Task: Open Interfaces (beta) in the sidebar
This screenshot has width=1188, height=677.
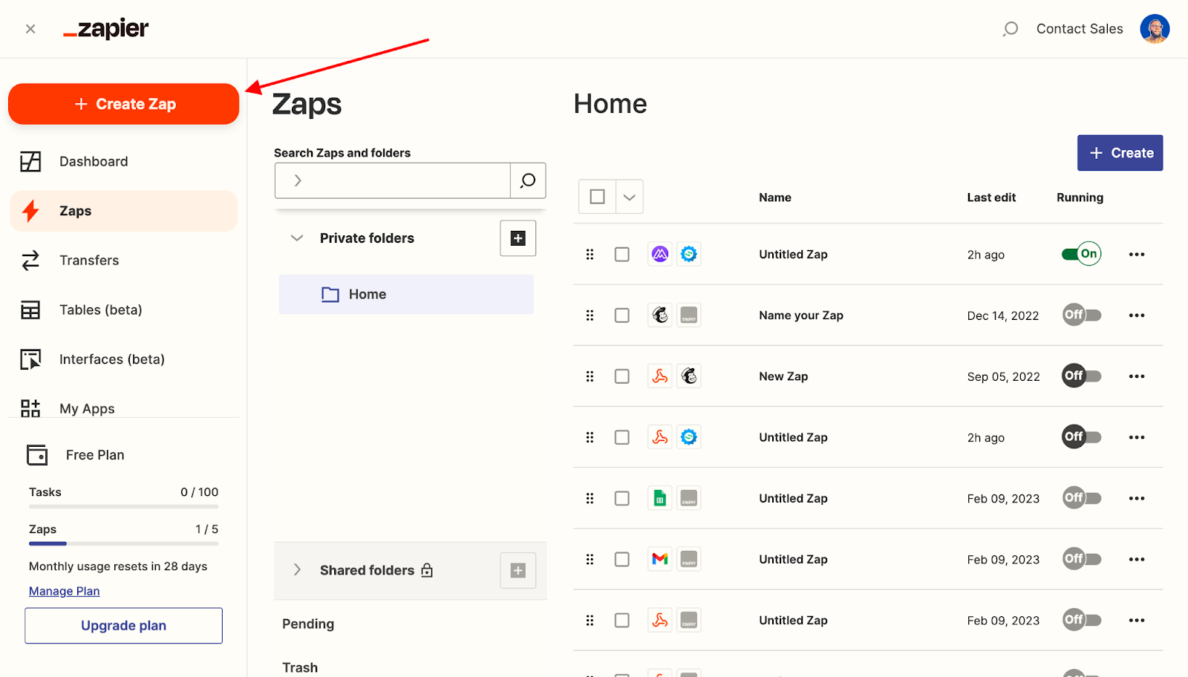Action: coord(123,359)
